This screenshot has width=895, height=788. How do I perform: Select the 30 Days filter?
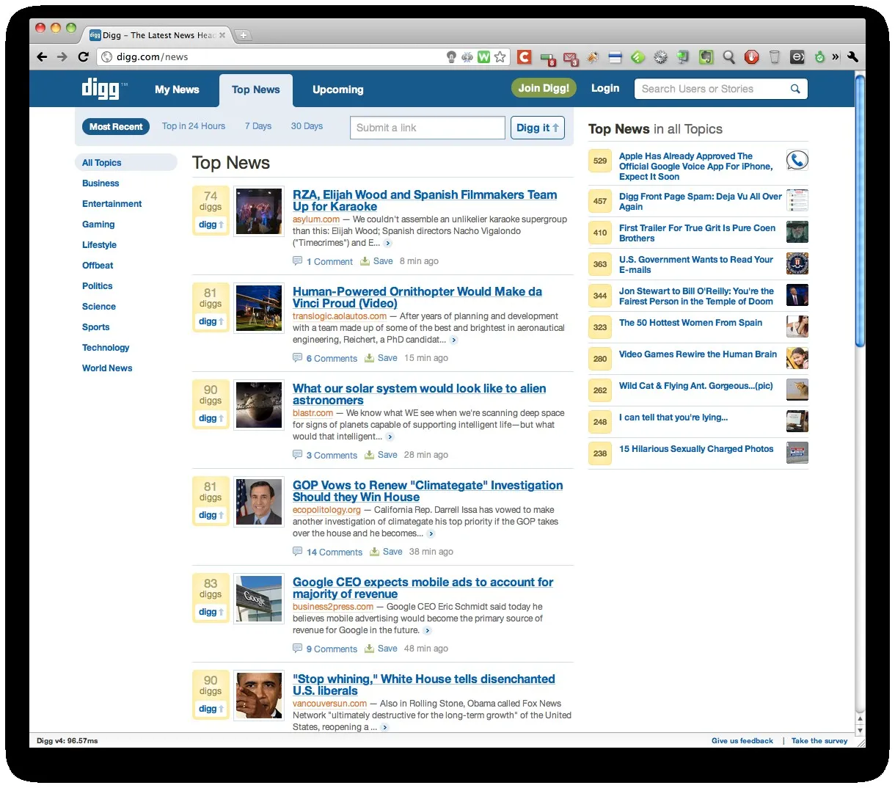coord(307,126)
